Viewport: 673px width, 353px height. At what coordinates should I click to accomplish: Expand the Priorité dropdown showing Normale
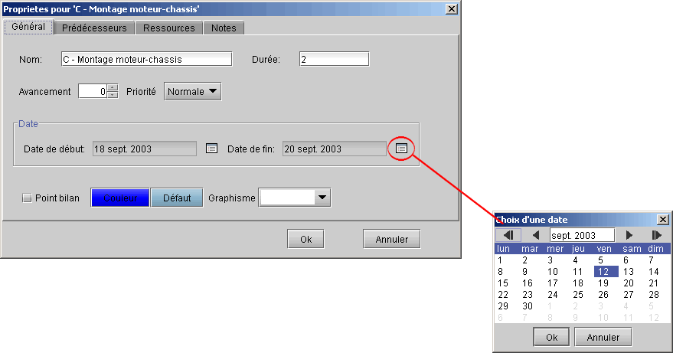click(192, 91)
